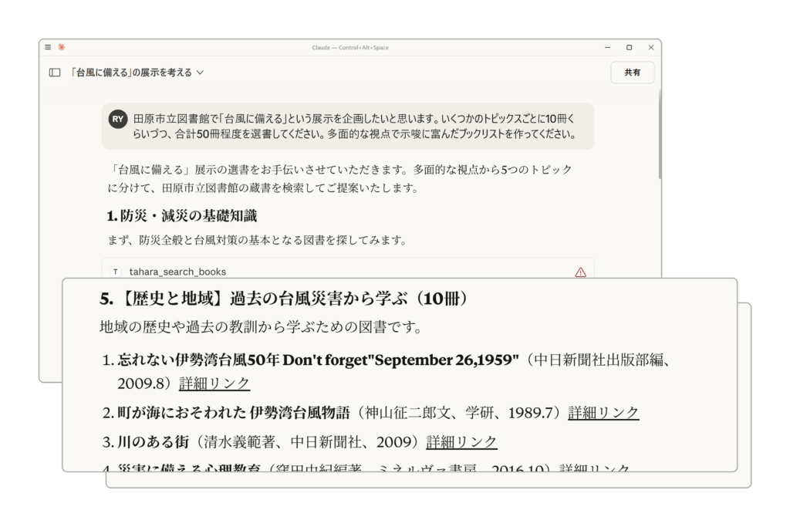The image size is (790, 527).
Task: Open 詳細リンク for 川のある街
Action: (461, 443)
